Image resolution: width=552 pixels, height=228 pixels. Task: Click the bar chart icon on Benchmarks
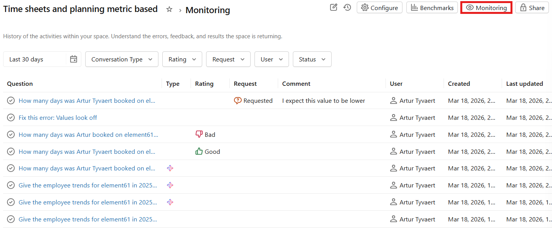click(x=415, y=7)
